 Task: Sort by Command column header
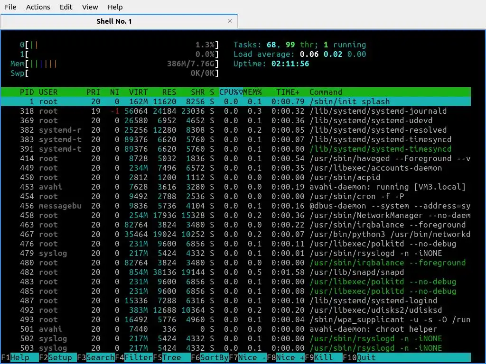(x=326, y=92)
